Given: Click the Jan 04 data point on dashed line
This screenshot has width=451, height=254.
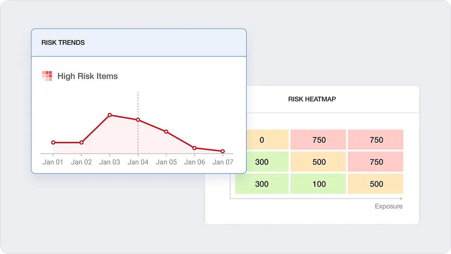Looking at the screenshot, I should 138,120.
